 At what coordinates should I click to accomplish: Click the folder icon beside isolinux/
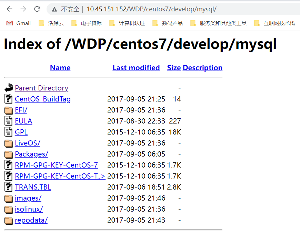click(x=9, y=209)
